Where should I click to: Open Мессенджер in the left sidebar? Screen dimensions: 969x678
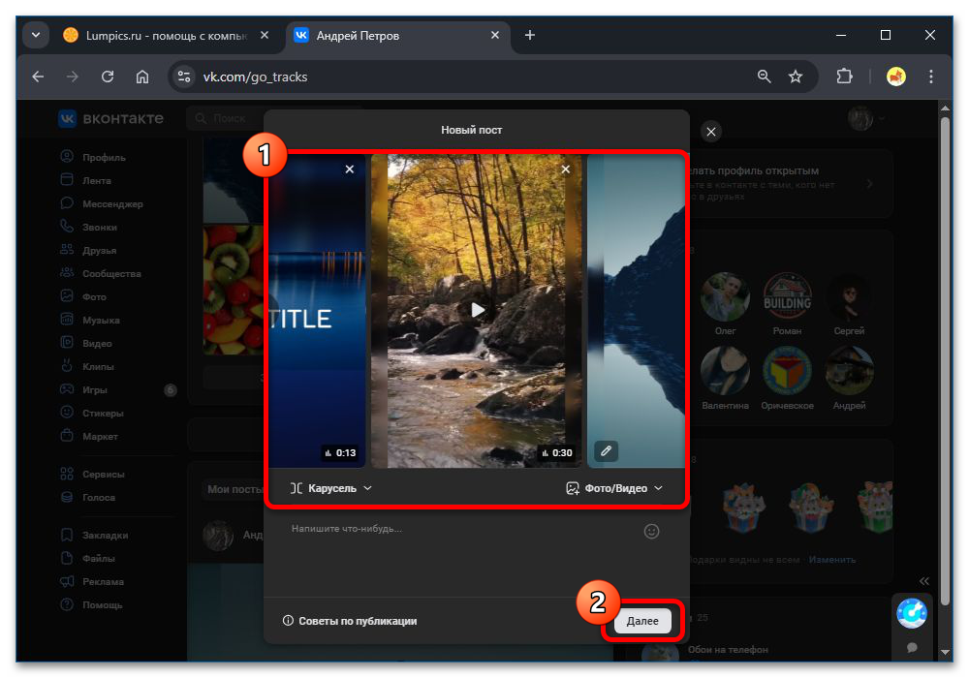click(x=111, y=203)
